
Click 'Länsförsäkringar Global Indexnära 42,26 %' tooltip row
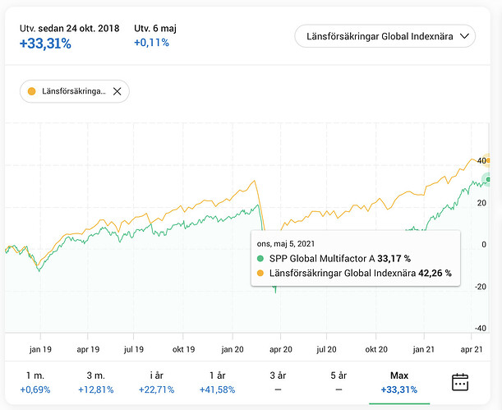tap(354, 273)
